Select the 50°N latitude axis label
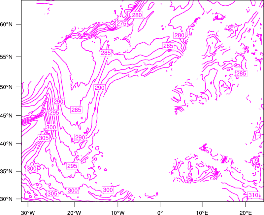The image size is (264, 215). (6, 87)
